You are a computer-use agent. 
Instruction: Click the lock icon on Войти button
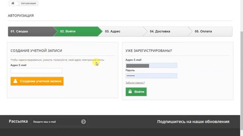pos(130,91)
